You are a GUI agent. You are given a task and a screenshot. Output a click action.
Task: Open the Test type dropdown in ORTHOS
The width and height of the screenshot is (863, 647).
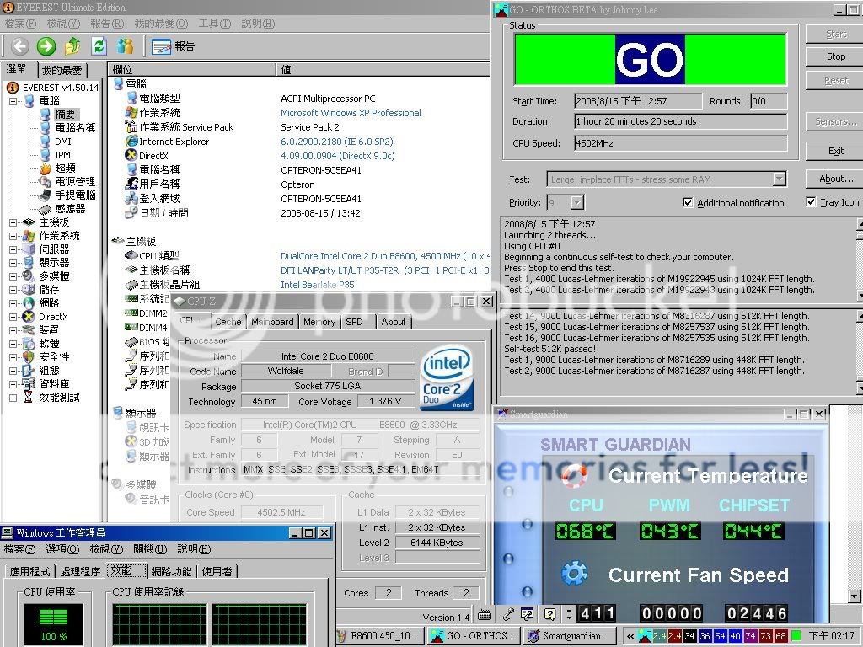(779, 179)
